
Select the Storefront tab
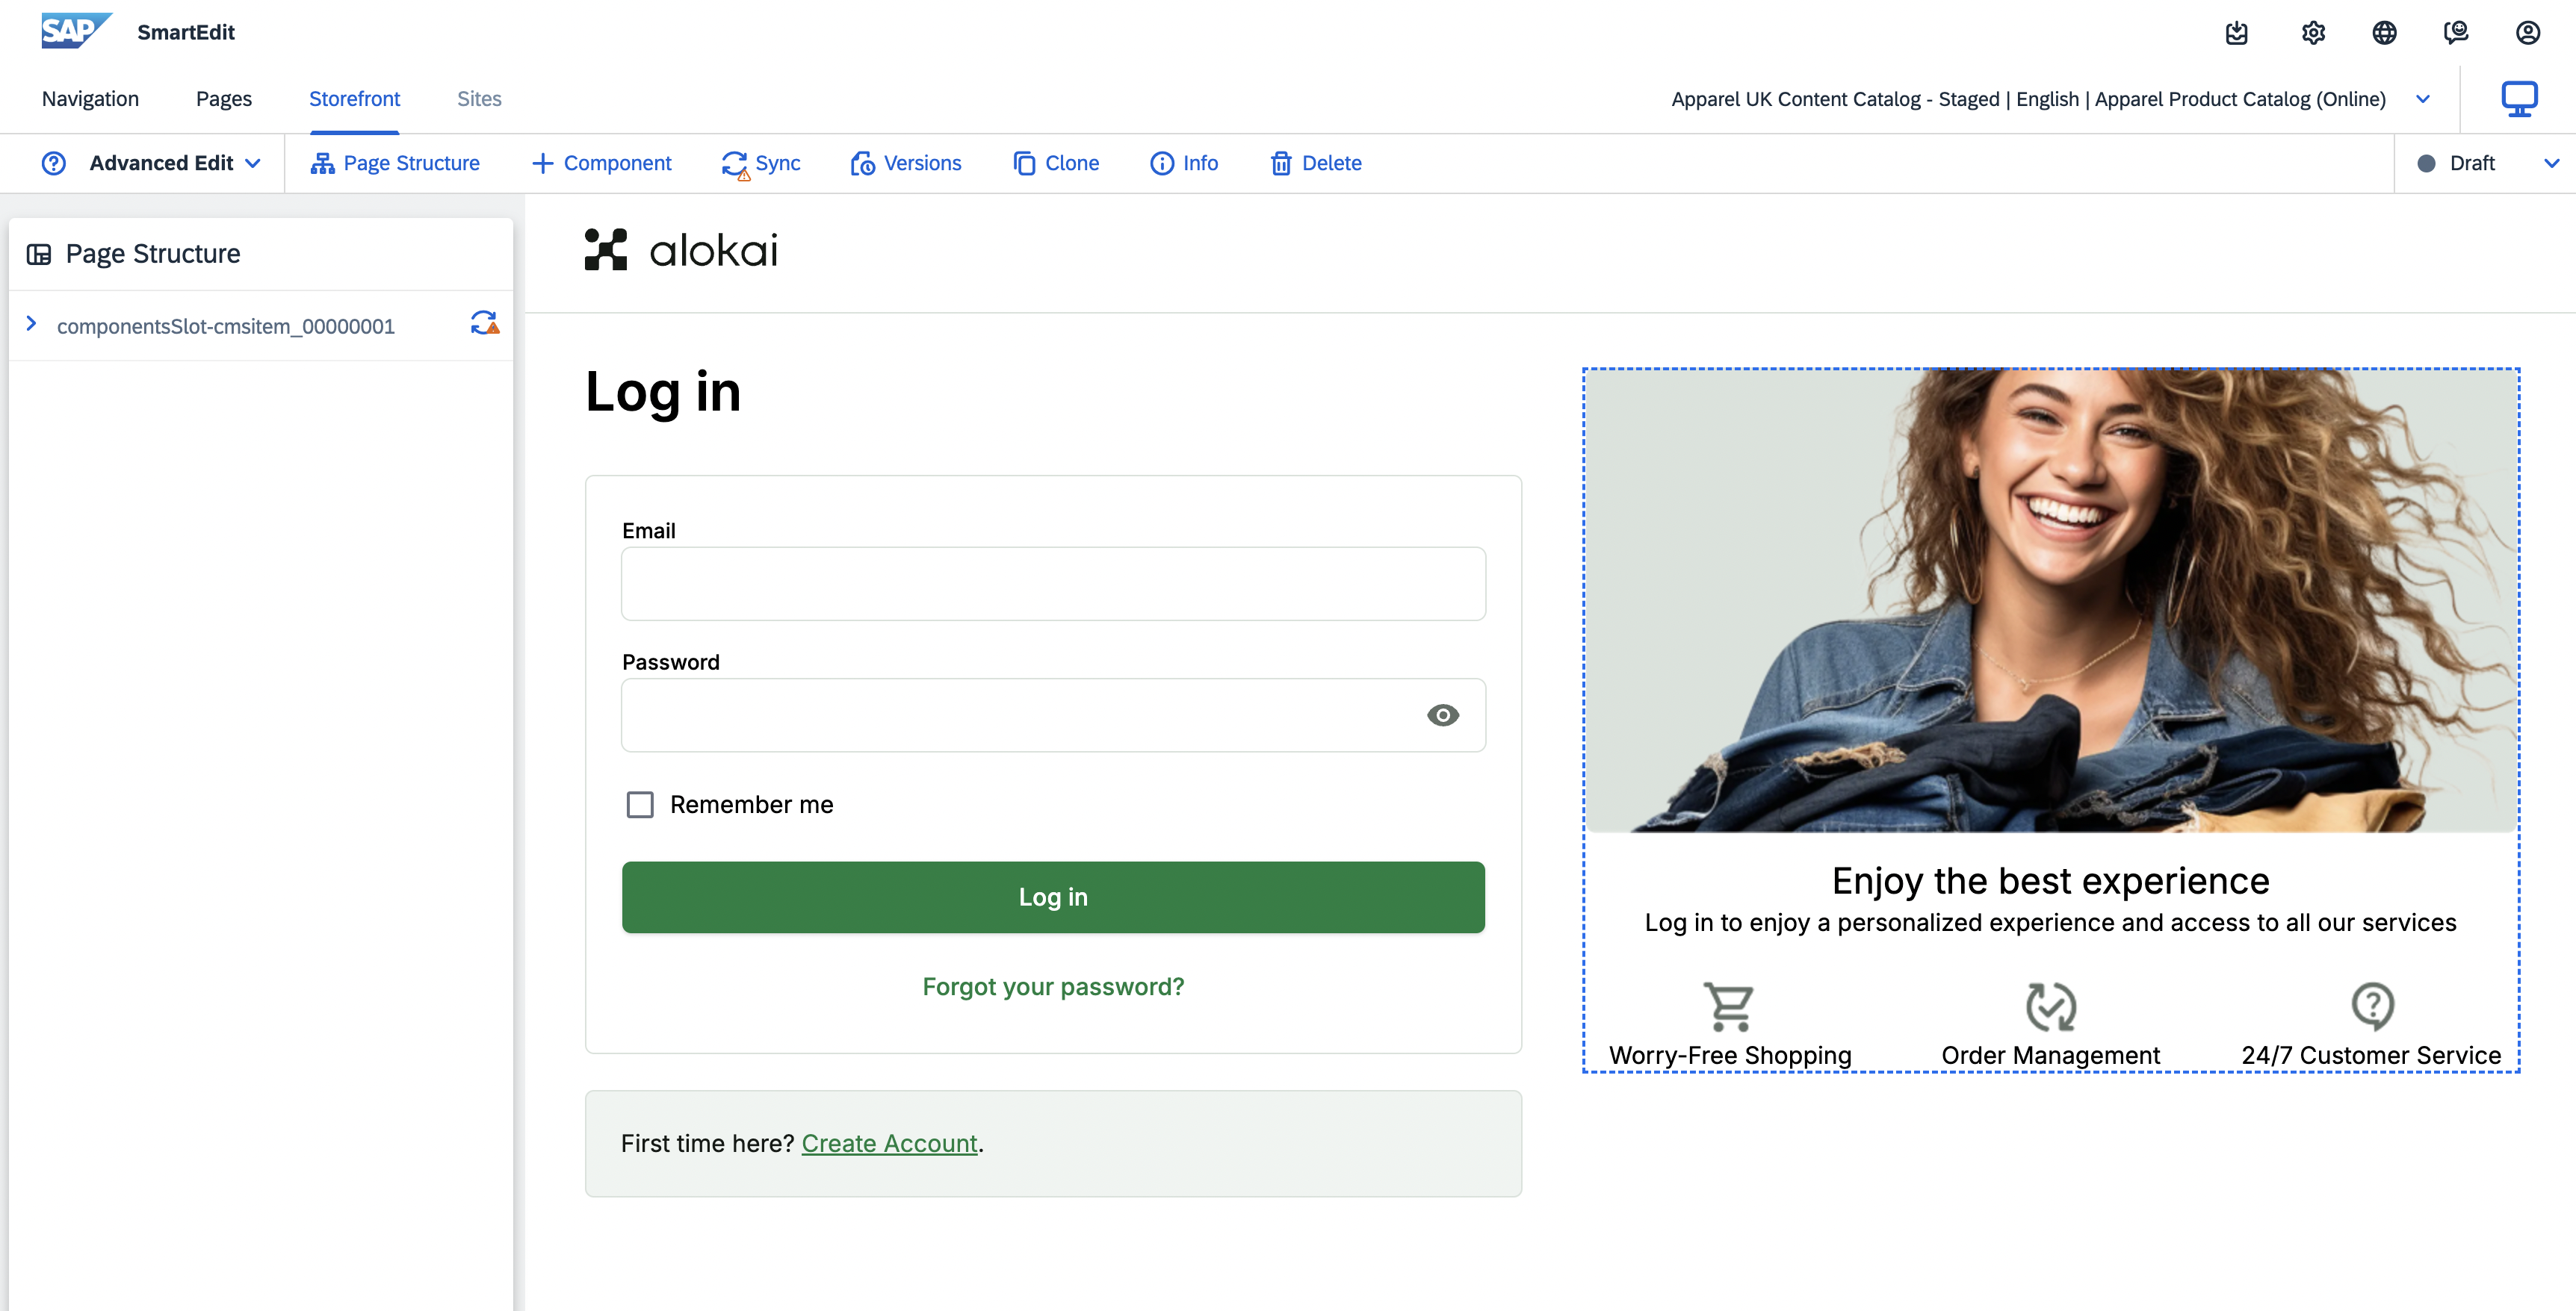[x=354, y=99]
